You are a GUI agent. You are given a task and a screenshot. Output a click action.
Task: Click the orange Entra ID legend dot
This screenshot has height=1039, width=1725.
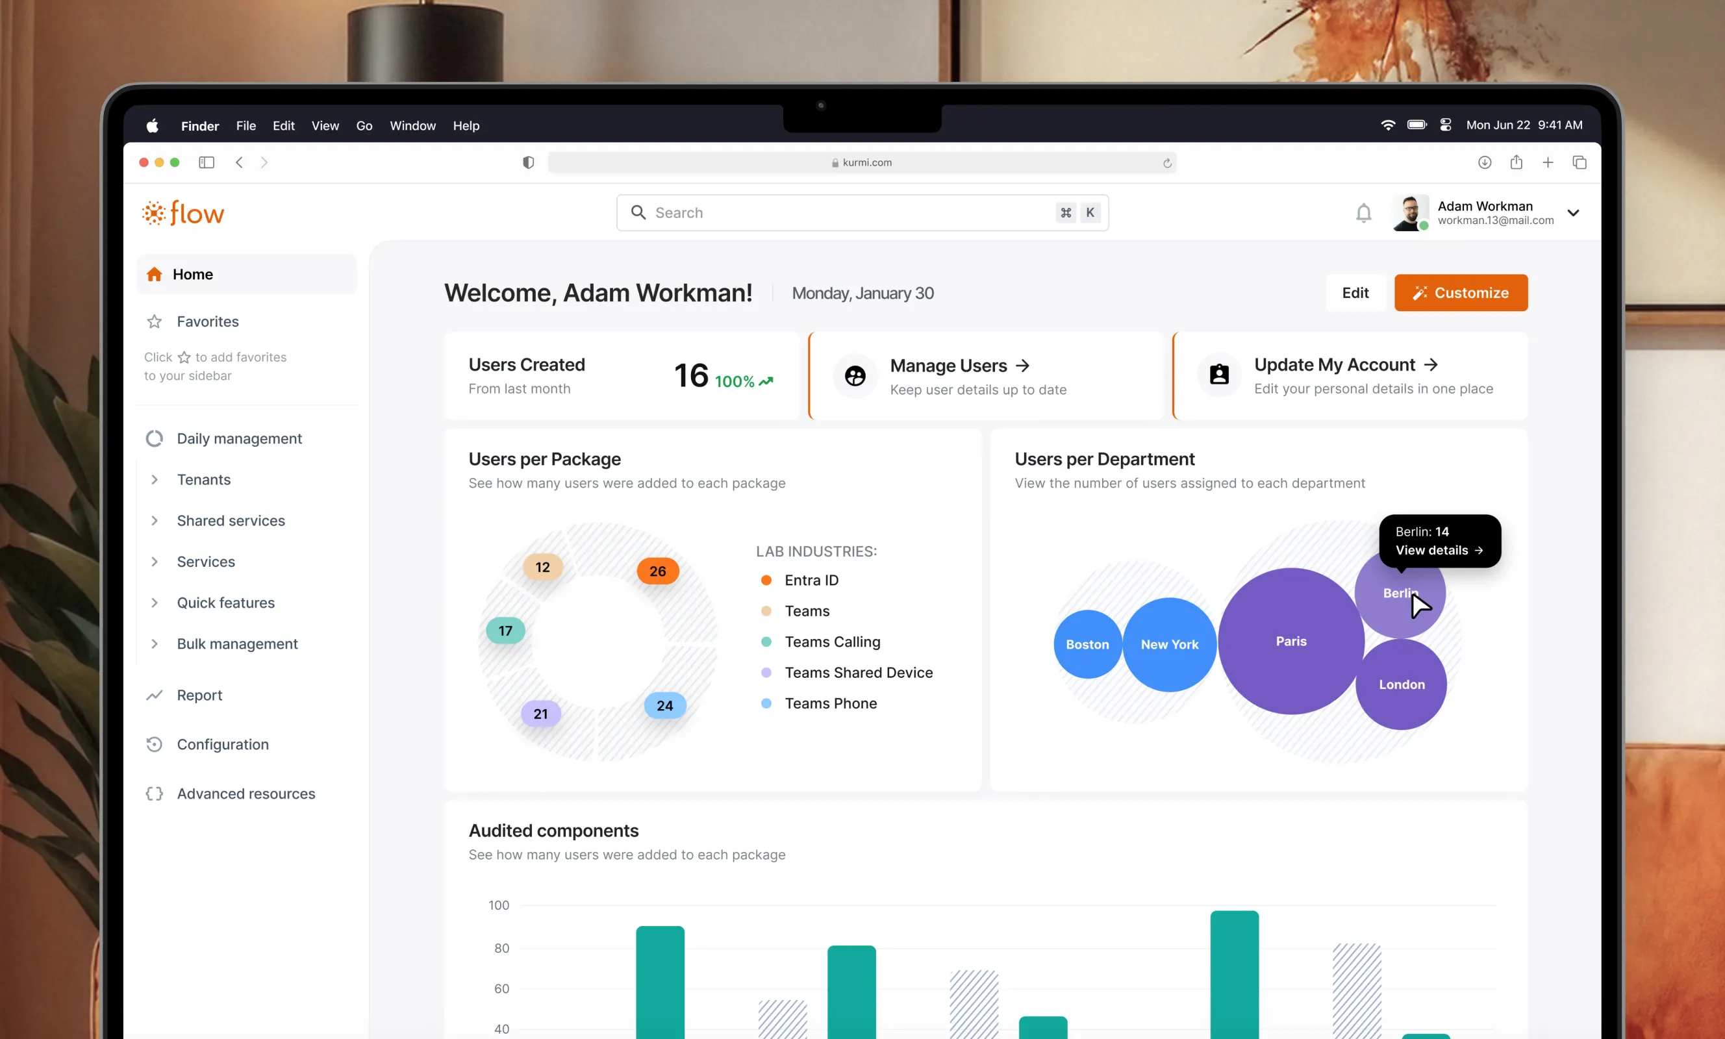coord(766,581)
